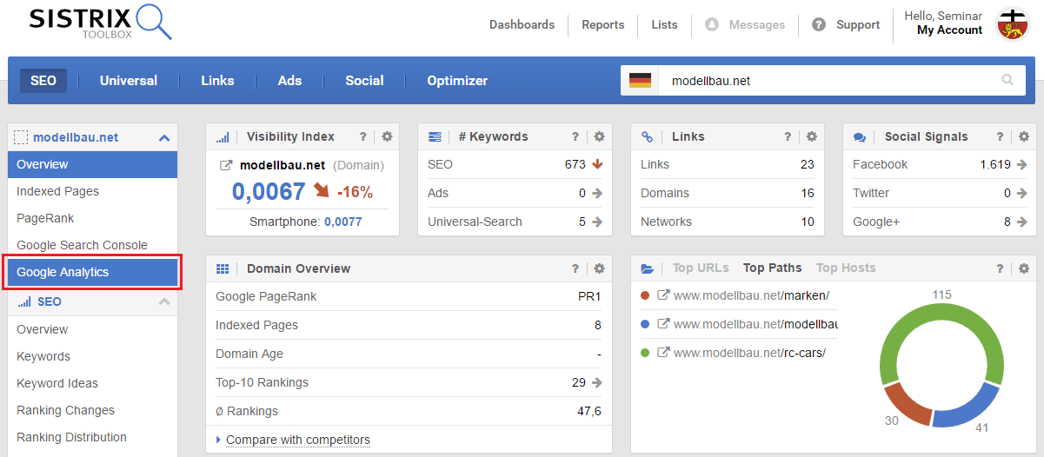Open the www.modellbau.net/marken/ path link
The width and height of the screenshot is (1044, 457).
(751, 295)
